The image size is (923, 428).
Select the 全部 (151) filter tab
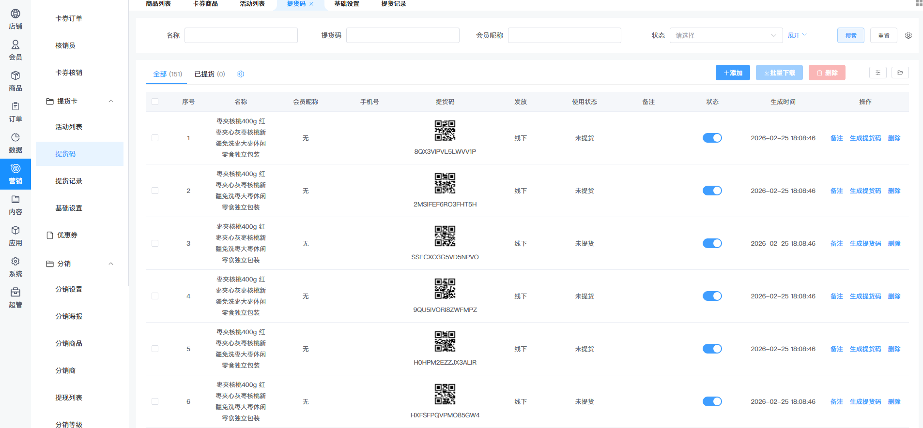(168, 74)
